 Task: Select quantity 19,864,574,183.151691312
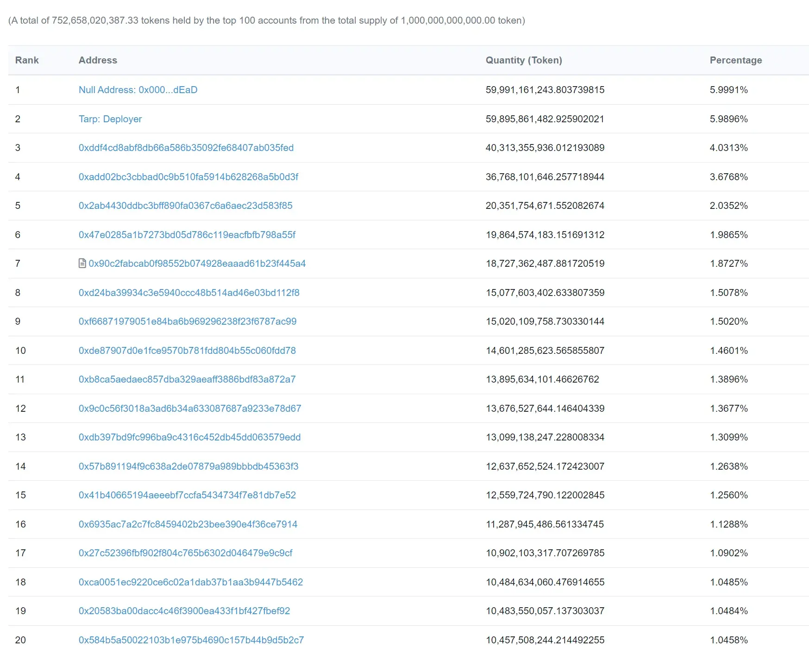pyautogui.click(x=545, y=235)
